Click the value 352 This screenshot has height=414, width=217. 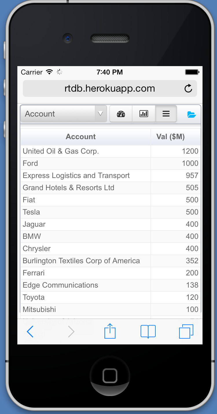coord(192,261)
